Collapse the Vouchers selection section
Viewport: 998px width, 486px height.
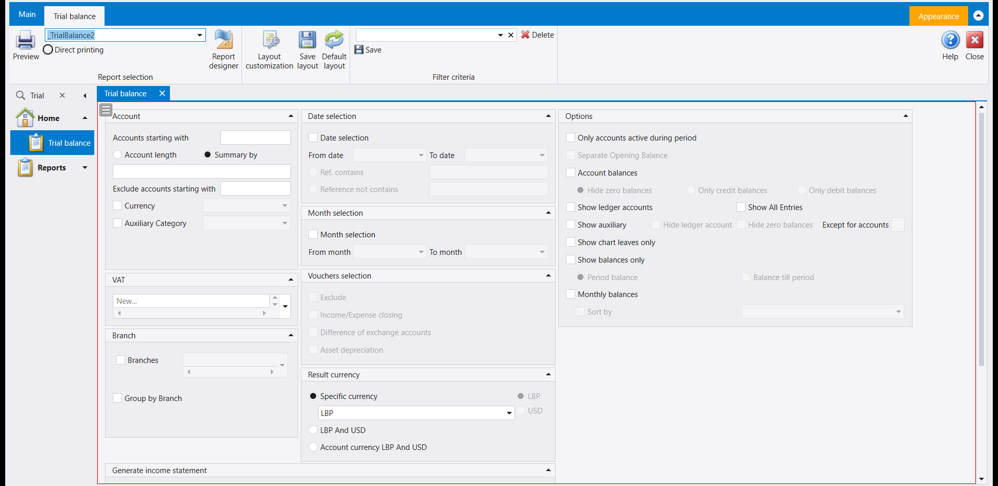point(548,275)
